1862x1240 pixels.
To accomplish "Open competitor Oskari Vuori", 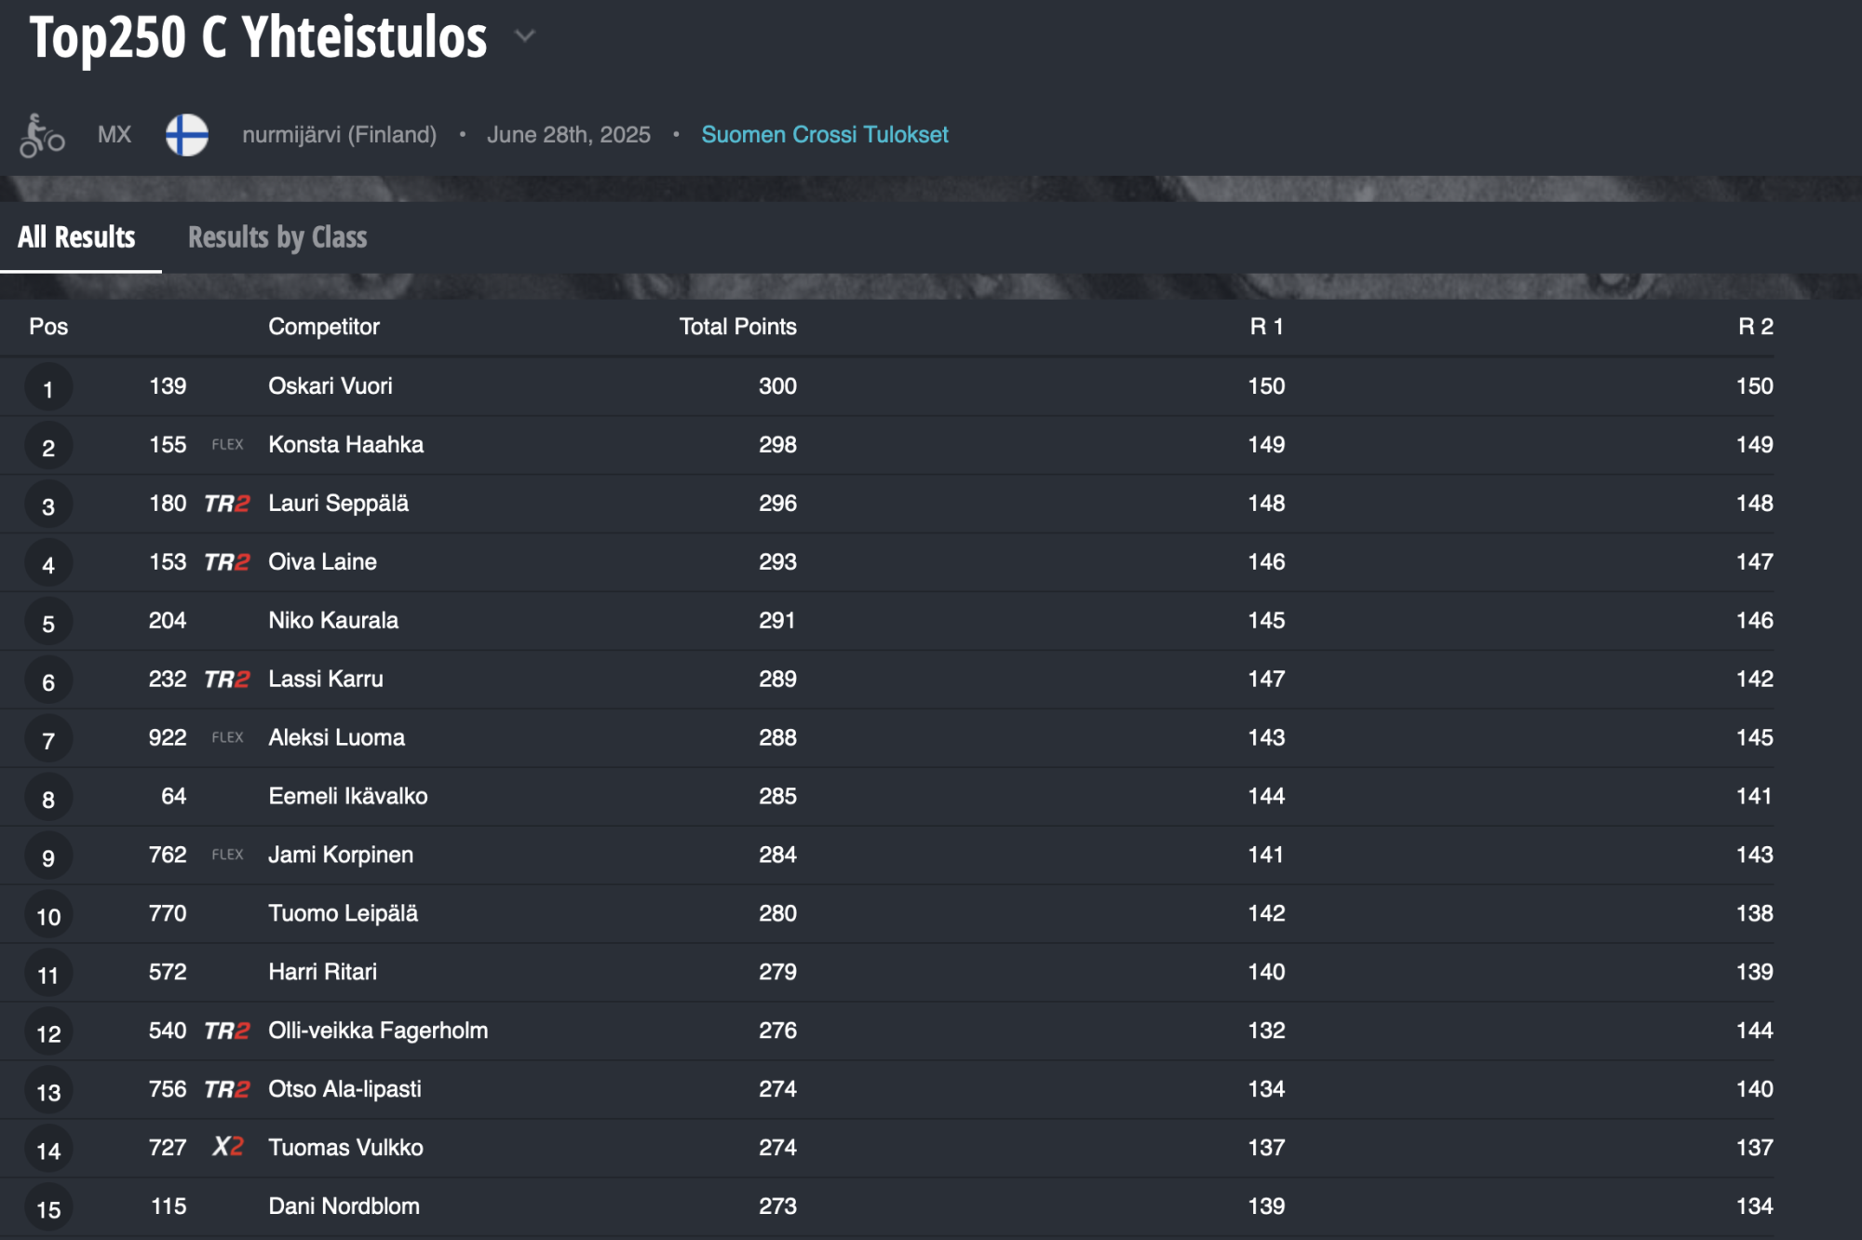I will pyautogui.click(x=331, y=386).
